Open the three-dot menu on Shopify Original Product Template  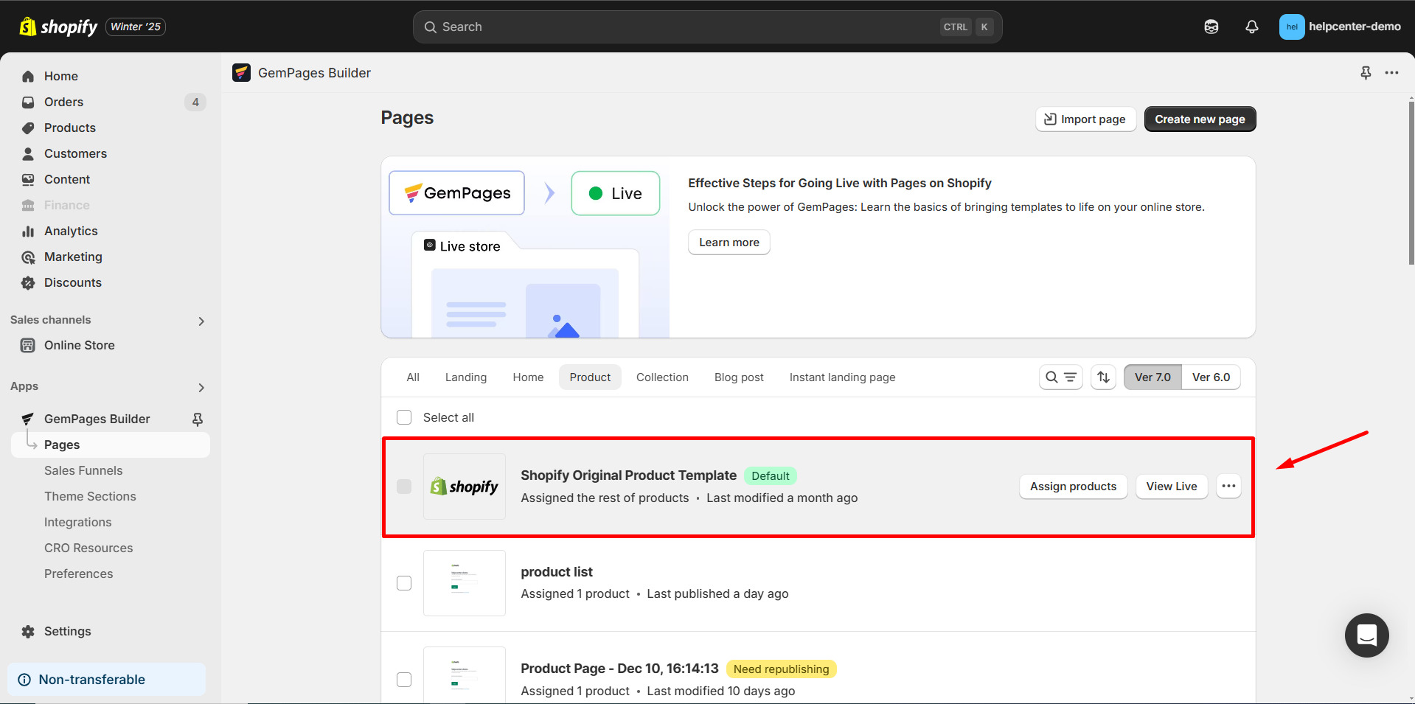1228,486
